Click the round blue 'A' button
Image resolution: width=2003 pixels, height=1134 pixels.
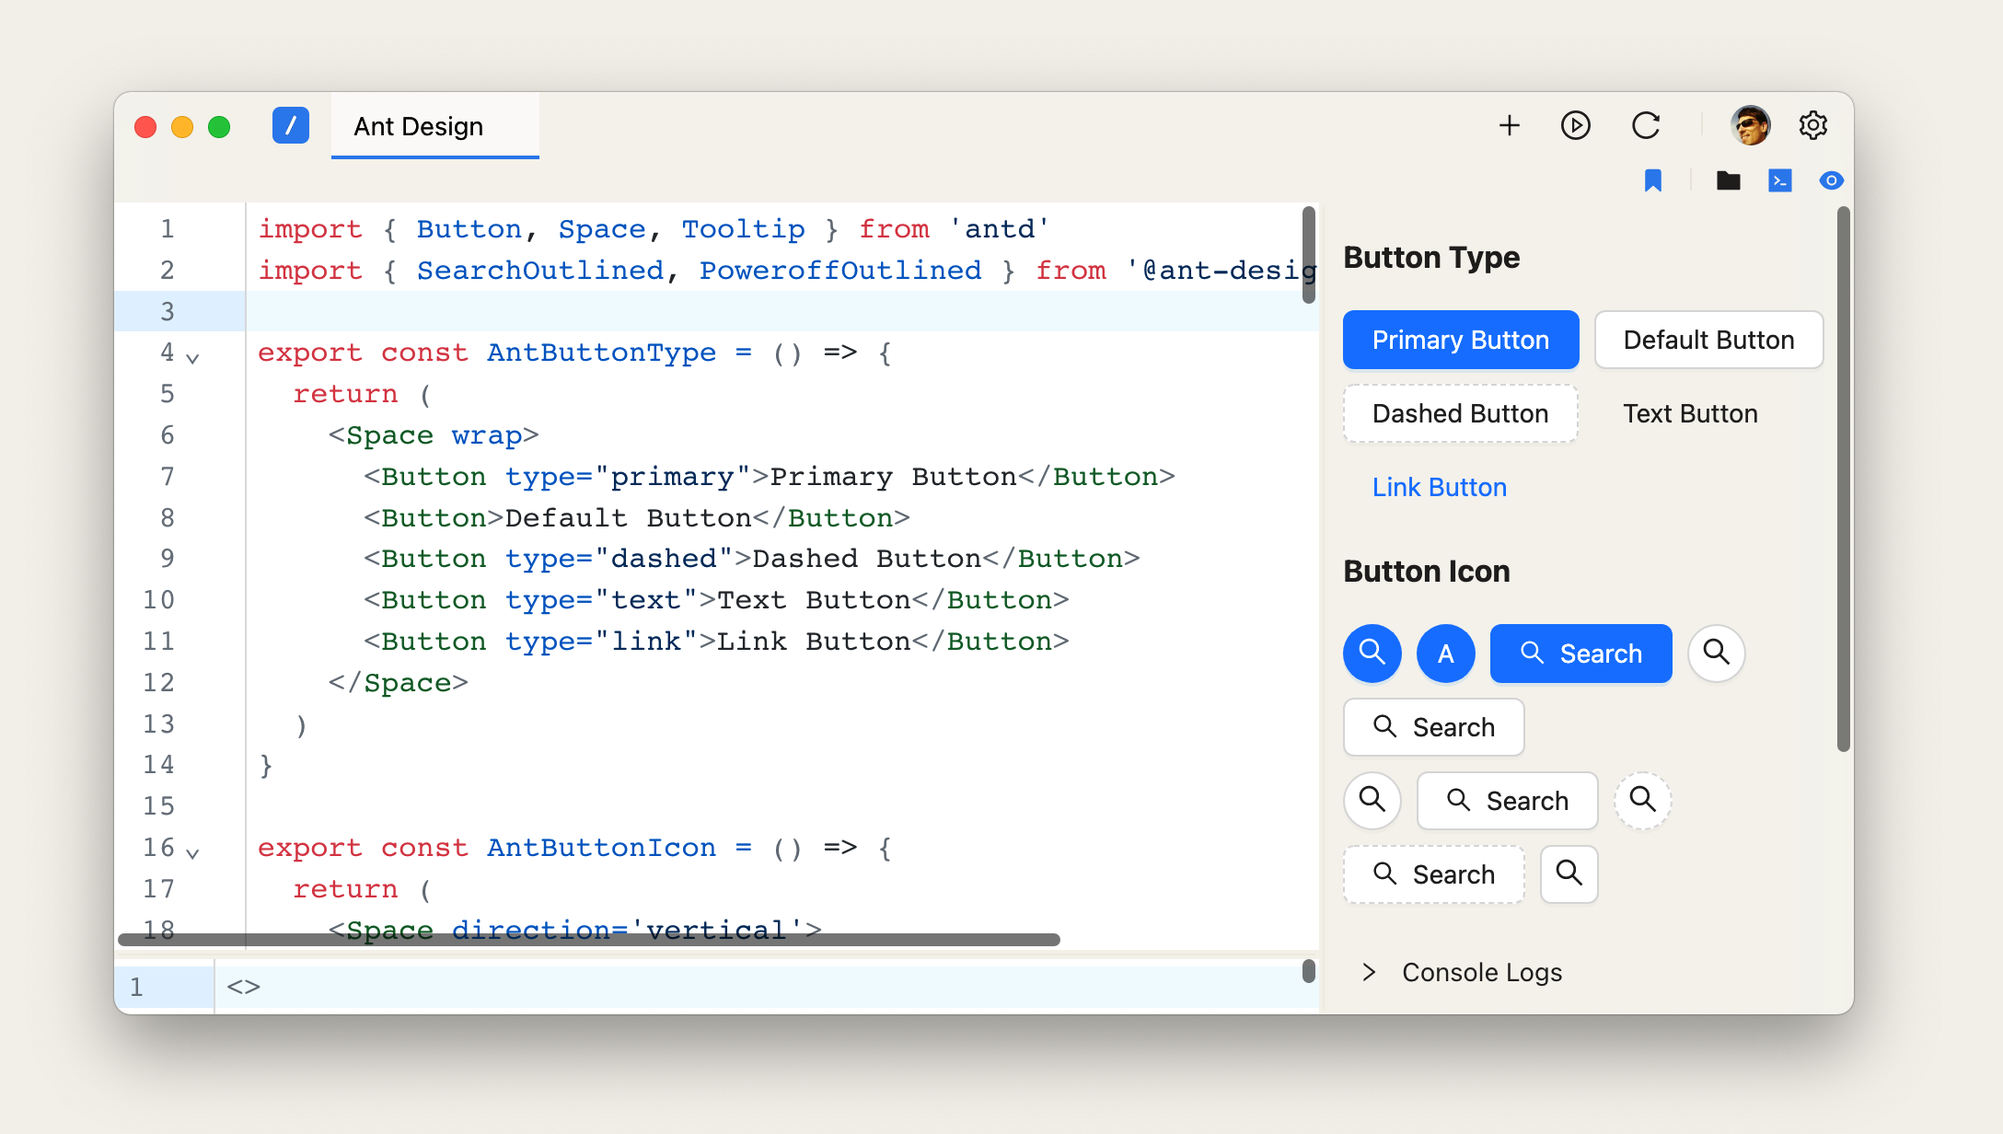(x=1445, y=654)
